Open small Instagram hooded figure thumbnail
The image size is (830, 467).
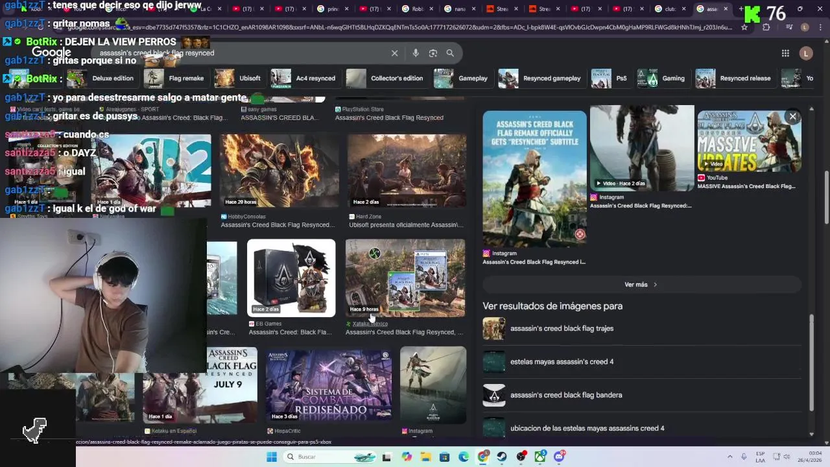[433, 385]
